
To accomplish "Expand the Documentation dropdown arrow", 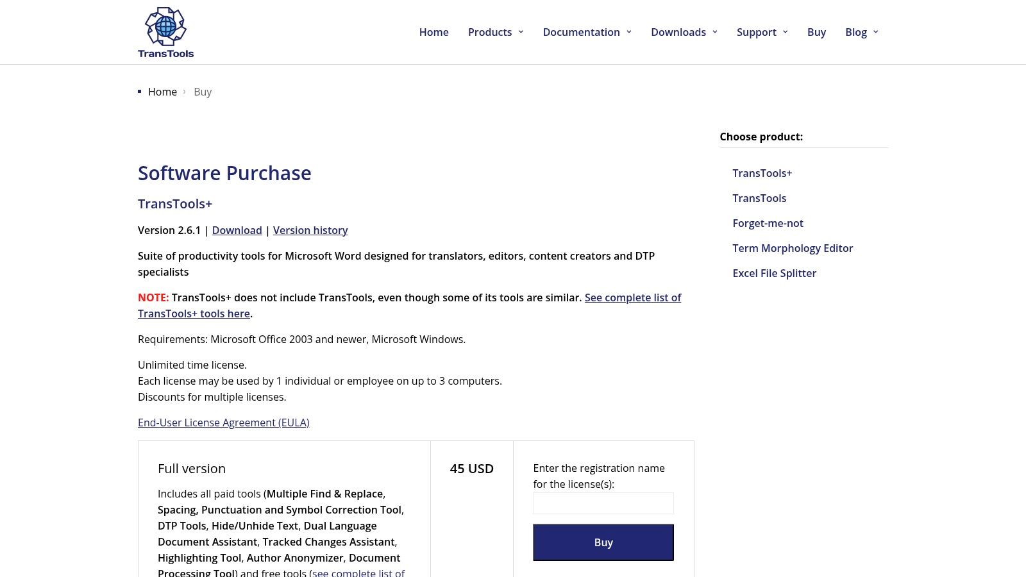I will [628, 32].
